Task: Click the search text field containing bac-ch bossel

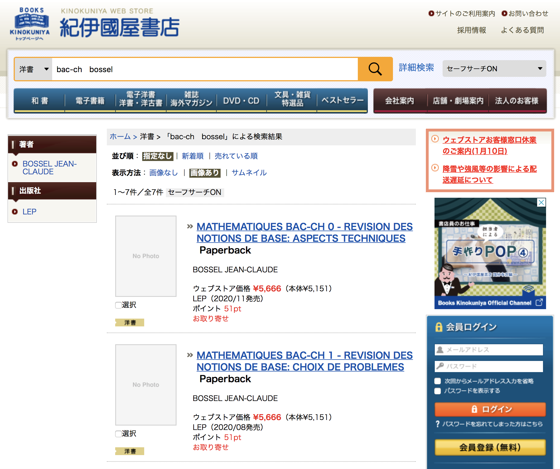Action: [x=205, y=69]
